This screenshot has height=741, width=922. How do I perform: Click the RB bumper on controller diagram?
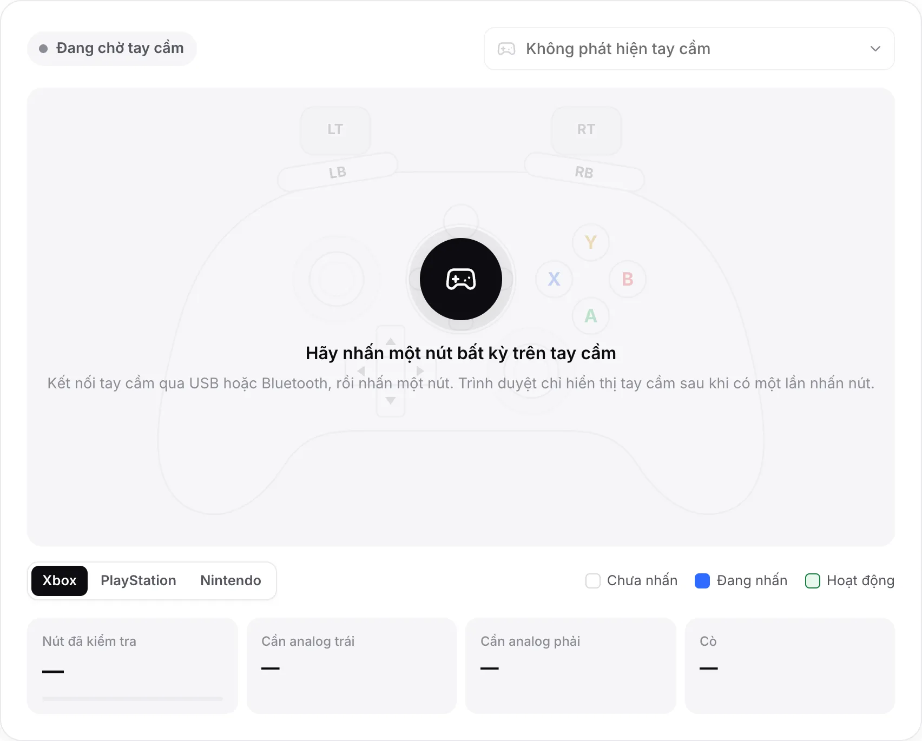[584, 173]
